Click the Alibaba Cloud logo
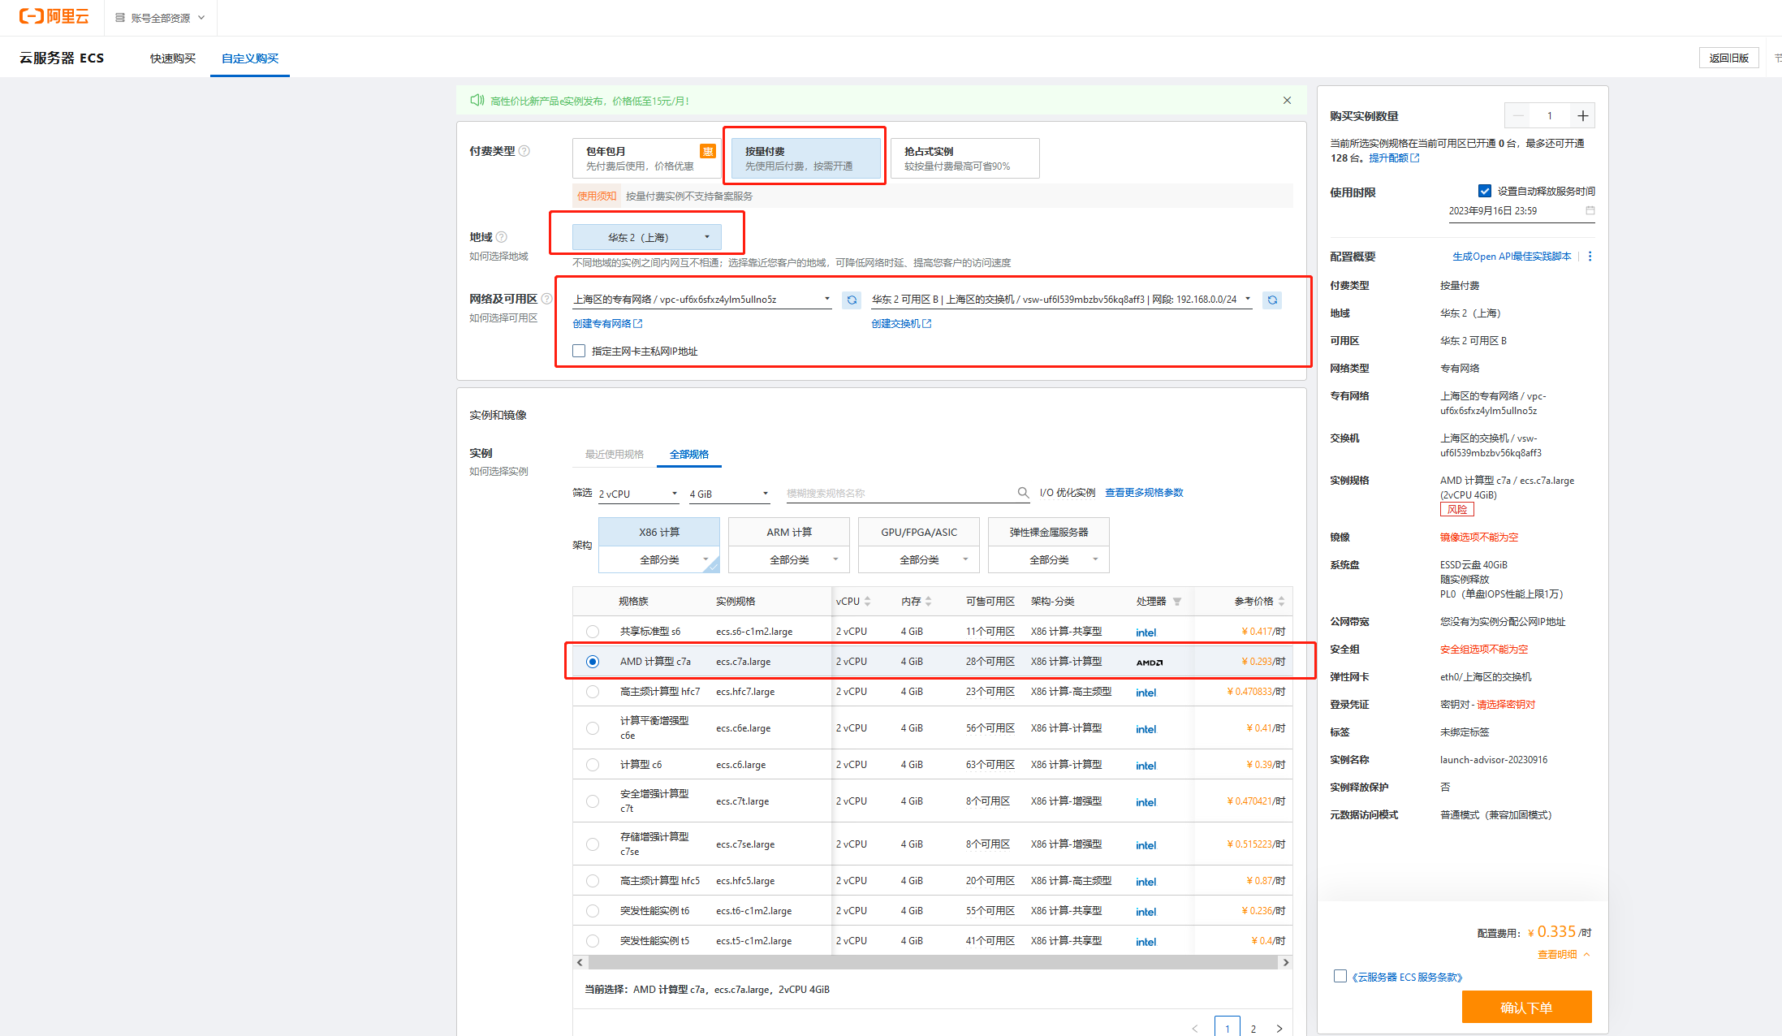This screenshot has width=1782, height=1036. (54, 16)
